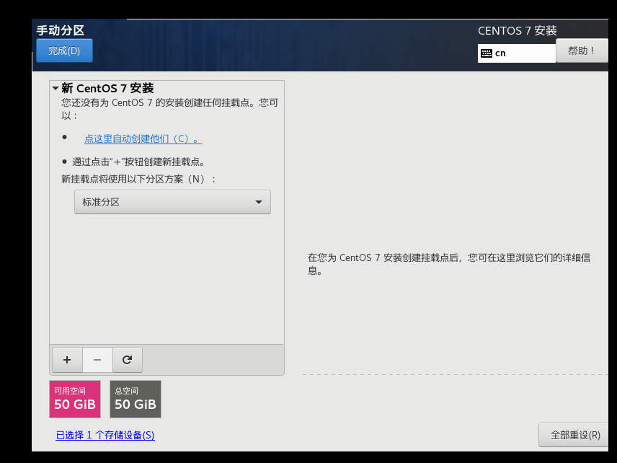Select the cn keyboard layout field

517,53
